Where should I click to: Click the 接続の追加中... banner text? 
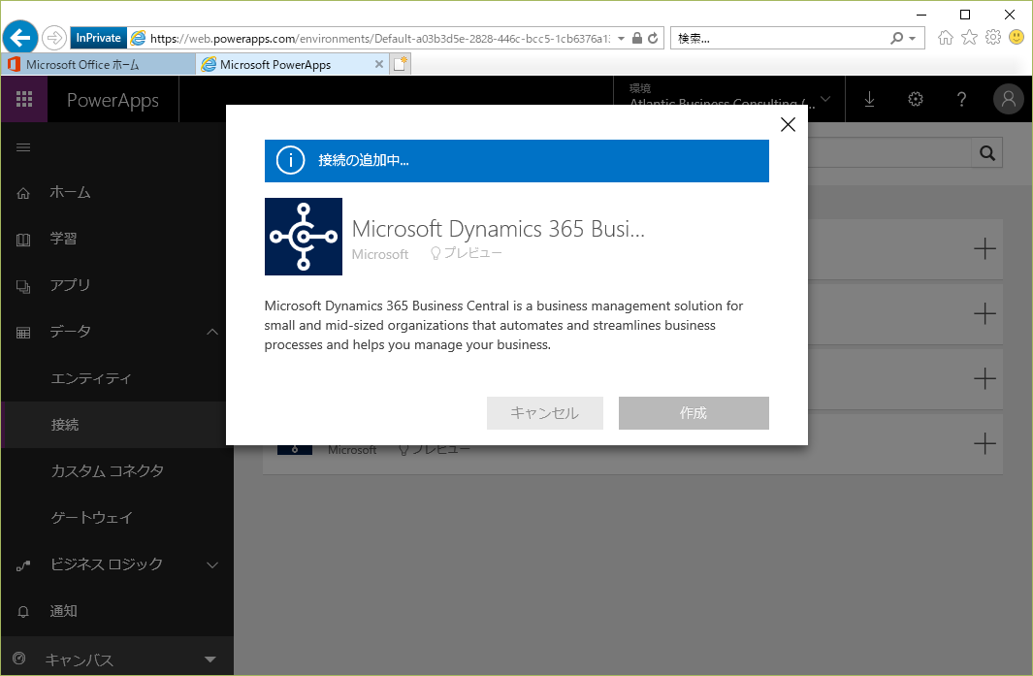pos(364,160)
